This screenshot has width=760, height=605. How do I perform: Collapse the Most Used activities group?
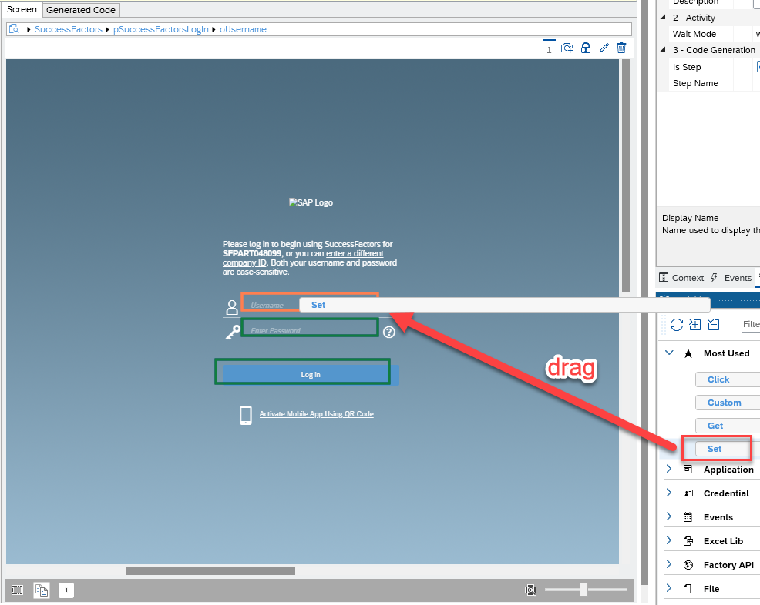tap(669, 353)
